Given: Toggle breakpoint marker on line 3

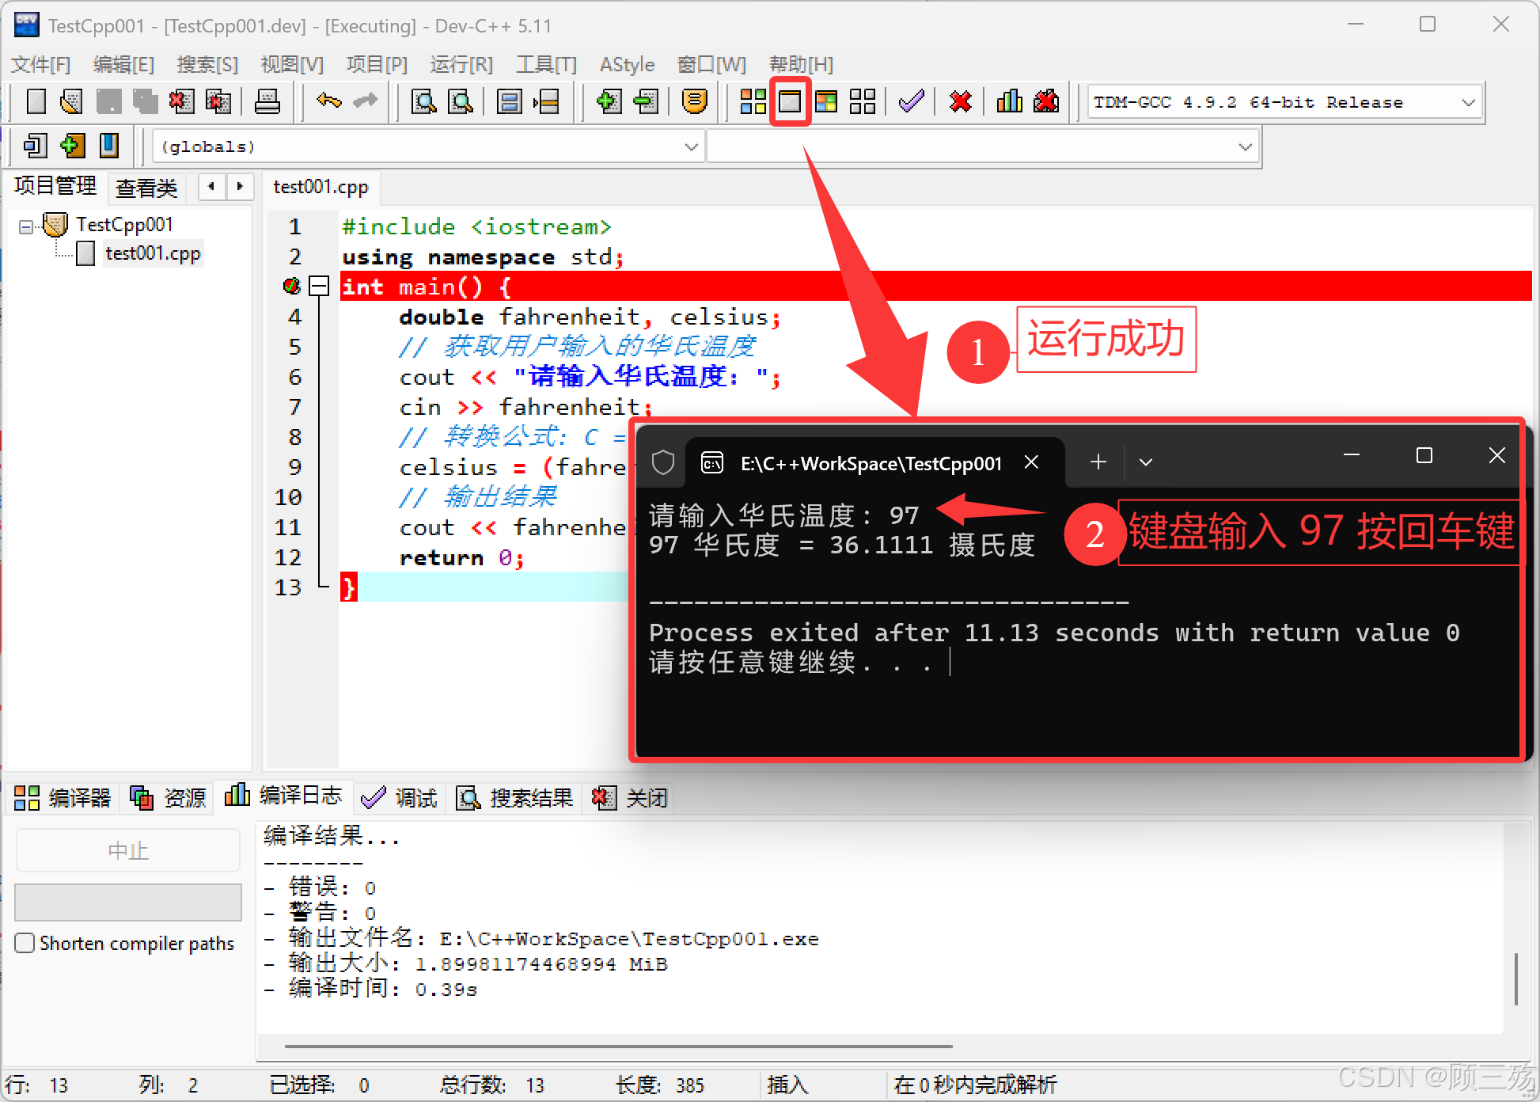Looking at the screenshot, I should pos(291,286).
